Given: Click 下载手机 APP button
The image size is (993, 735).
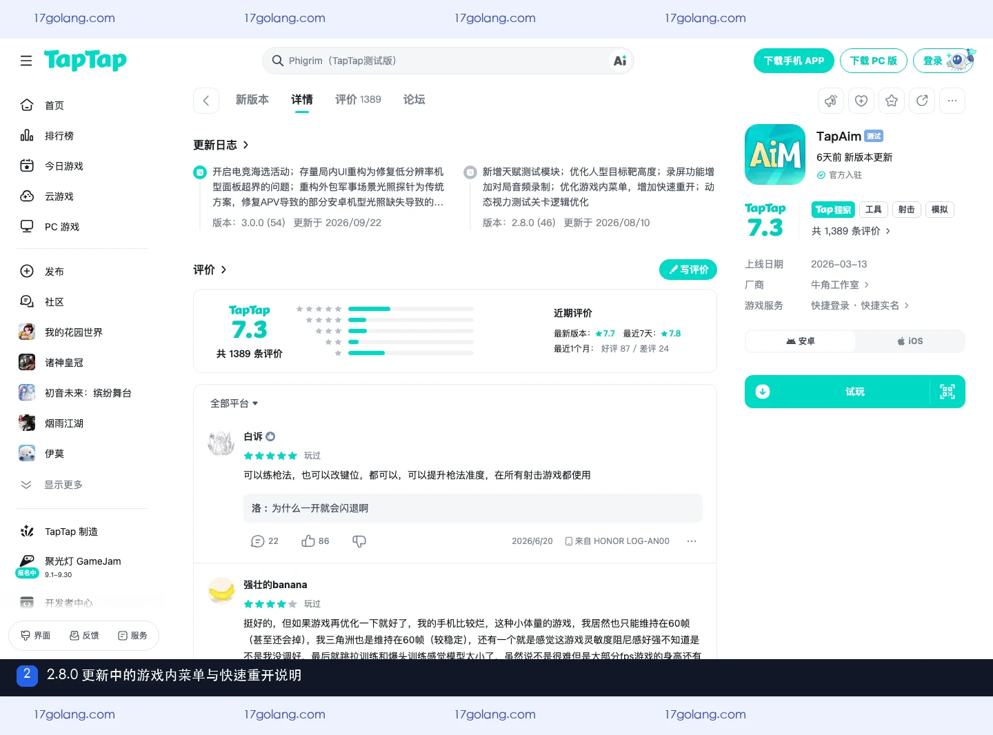Looking at the screenshot, I should click(794, 61).
